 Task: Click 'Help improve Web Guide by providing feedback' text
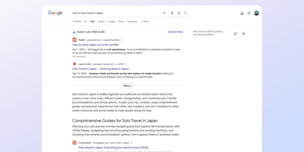[x=208, y=33]
